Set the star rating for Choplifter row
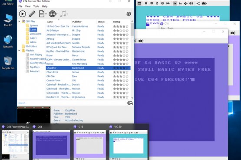The height and width of the screenshot is (160, 241). point(121,68)
